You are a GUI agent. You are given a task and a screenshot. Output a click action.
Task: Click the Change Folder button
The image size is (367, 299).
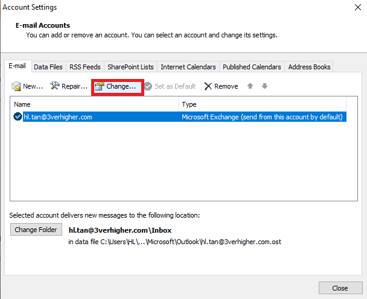pyautogui.click(x=36, y=229)
